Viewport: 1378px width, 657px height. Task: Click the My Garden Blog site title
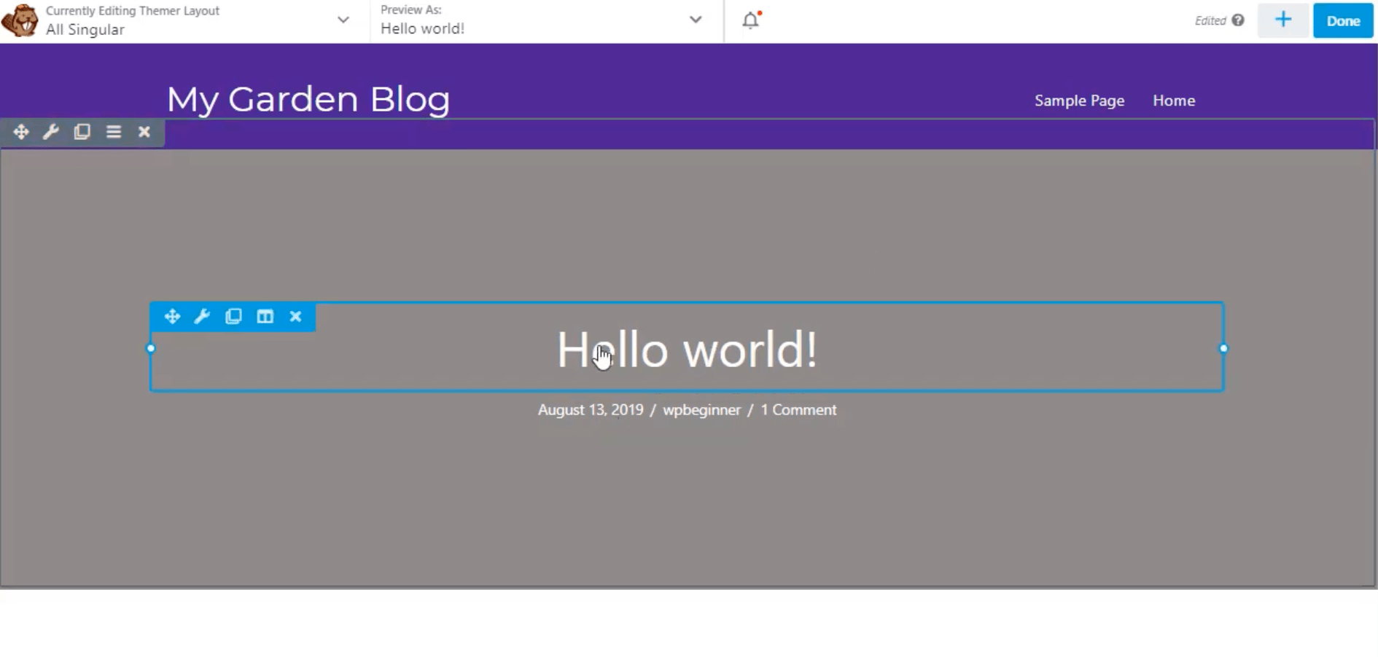click(308, 100)
